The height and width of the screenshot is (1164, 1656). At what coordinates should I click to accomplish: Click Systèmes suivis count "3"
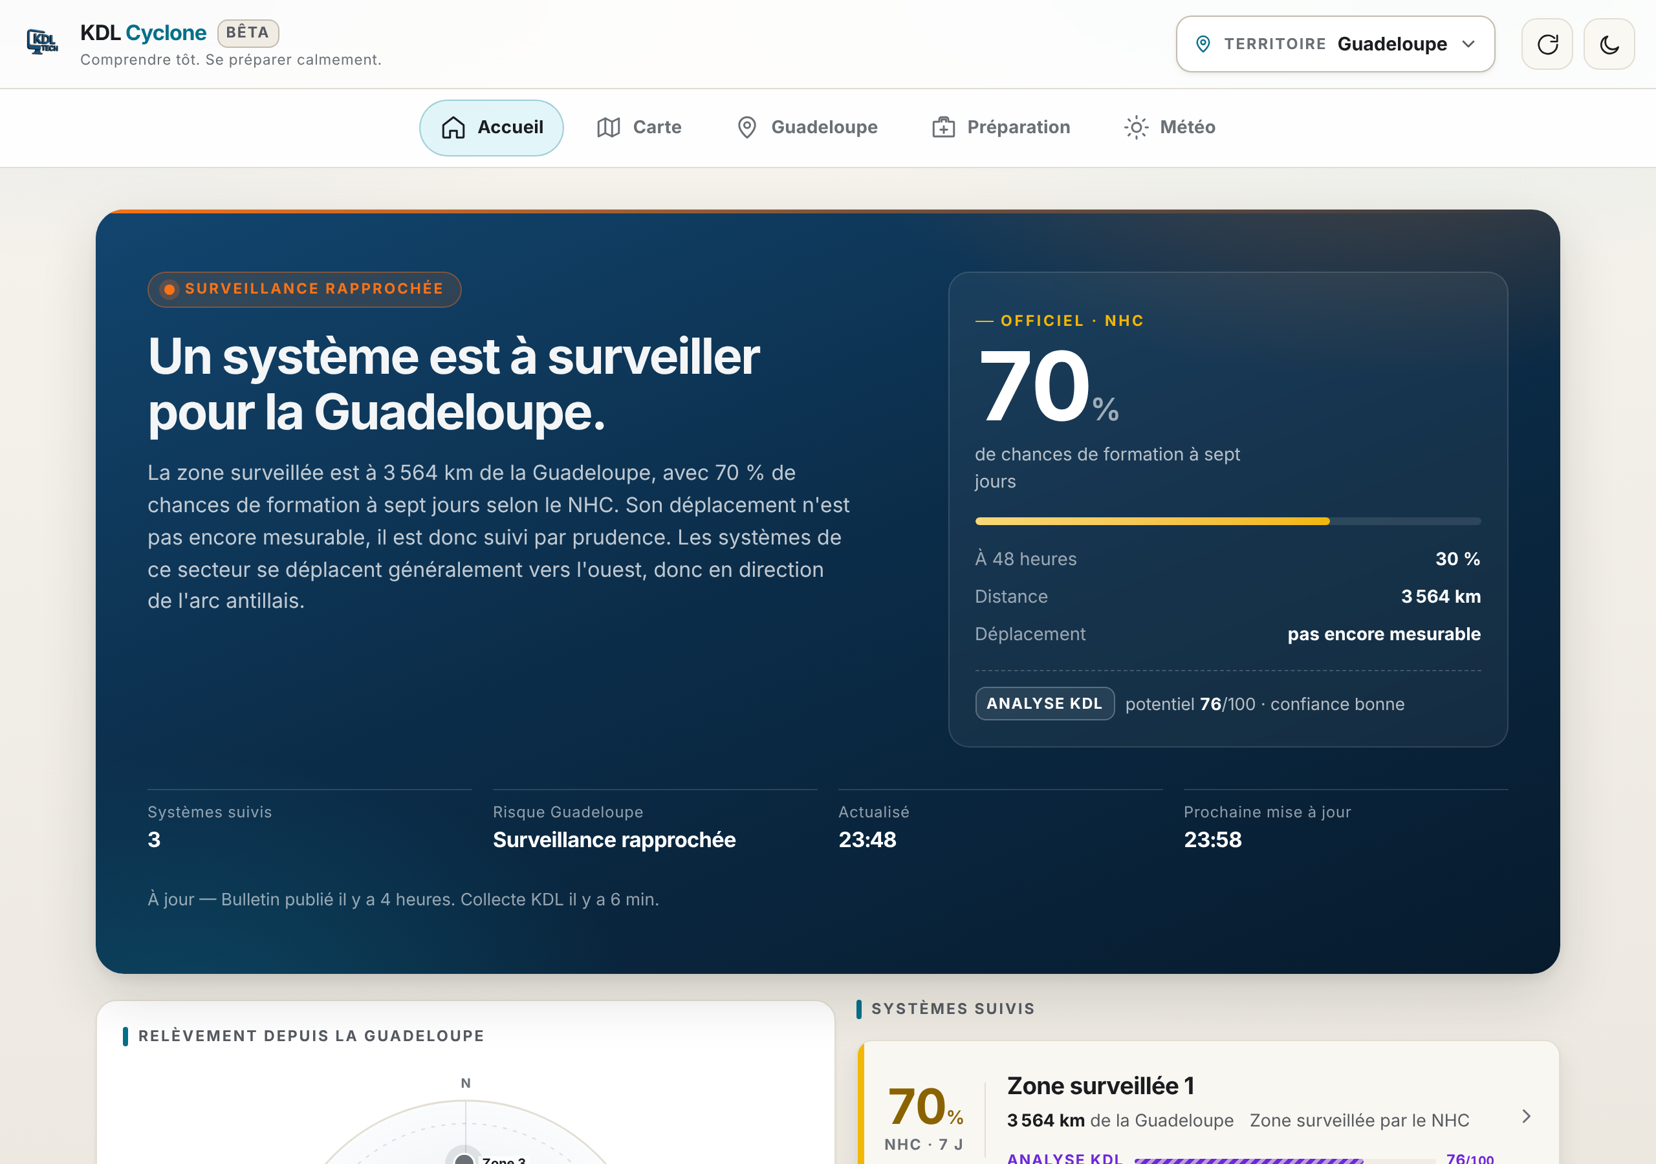click(153, 839)
